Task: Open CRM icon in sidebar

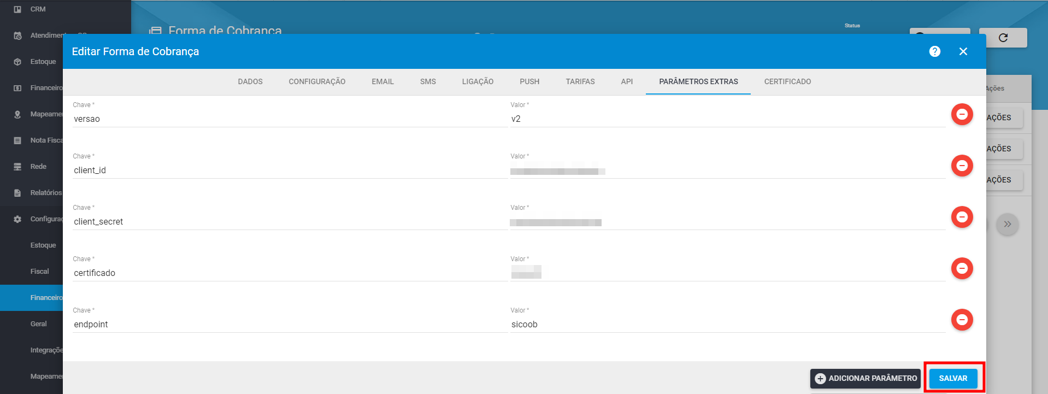Action: (x=17, y=9)
